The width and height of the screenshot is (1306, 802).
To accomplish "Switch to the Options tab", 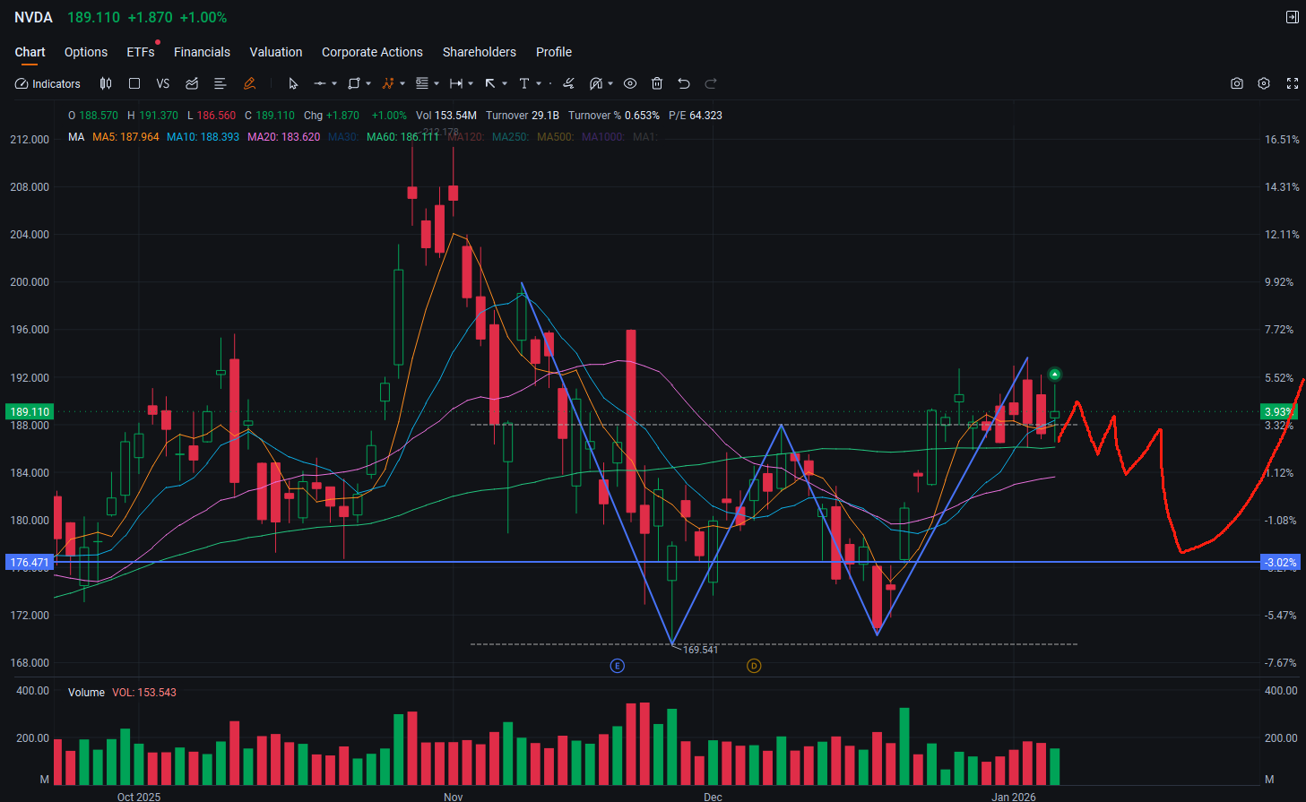I will click(x=86, y=52).
